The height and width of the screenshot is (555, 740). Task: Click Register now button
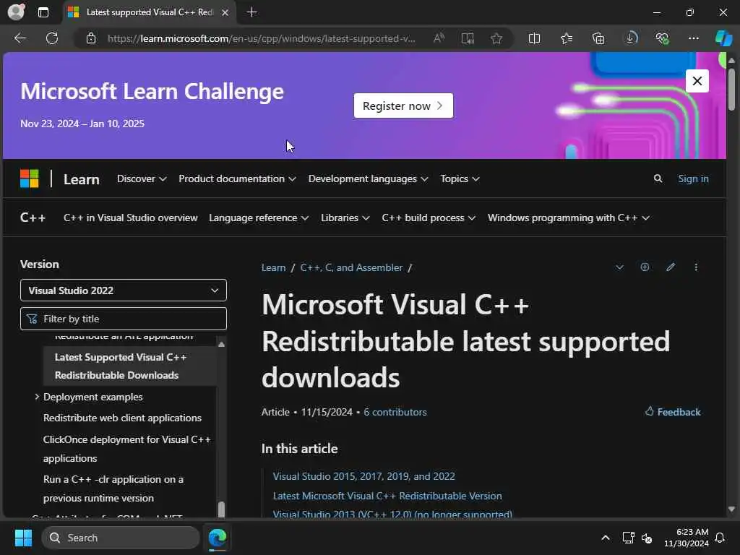403,106
